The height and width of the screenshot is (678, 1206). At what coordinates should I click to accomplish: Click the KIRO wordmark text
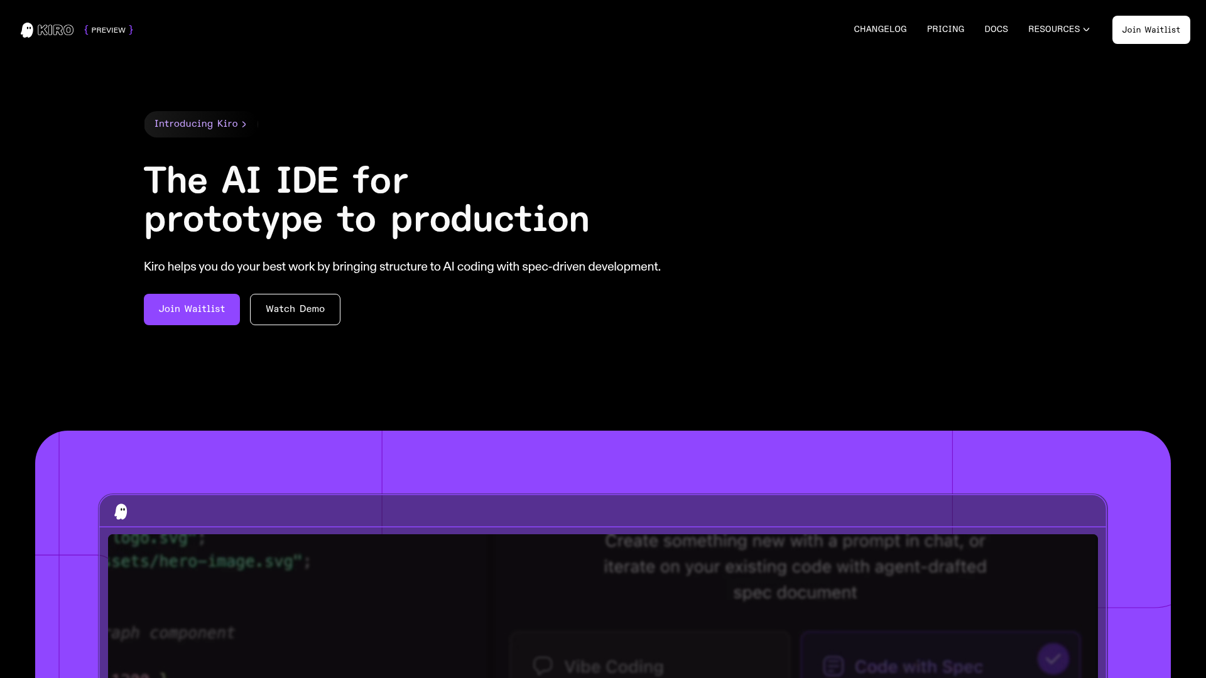[x=55, y=30]
